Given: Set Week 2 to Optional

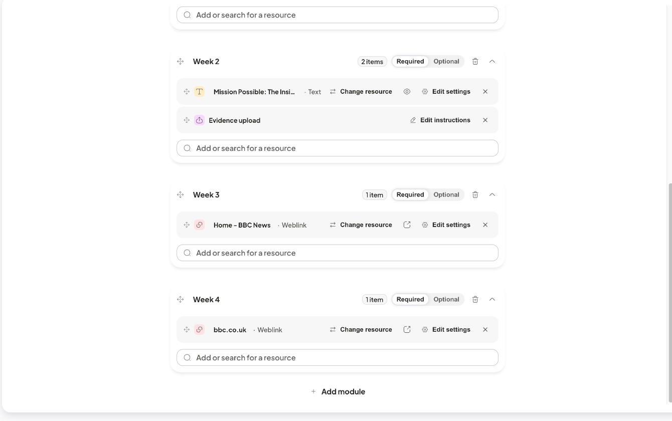Looking at the screenshot, I should (446, 62).
